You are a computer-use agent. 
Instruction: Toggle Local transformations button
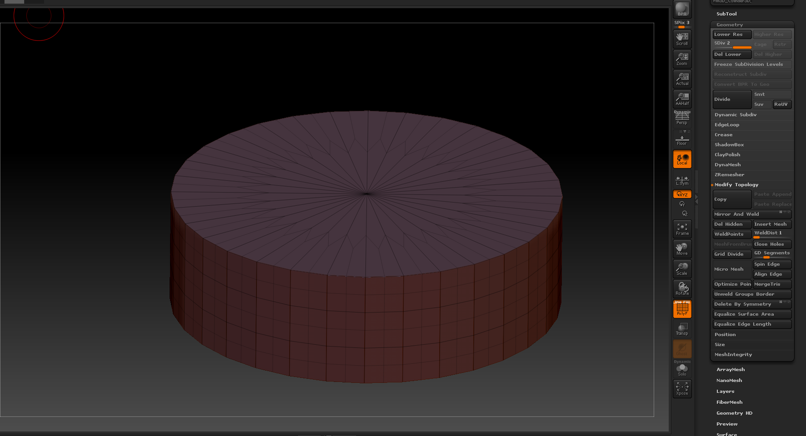click(x=682, y=159)
